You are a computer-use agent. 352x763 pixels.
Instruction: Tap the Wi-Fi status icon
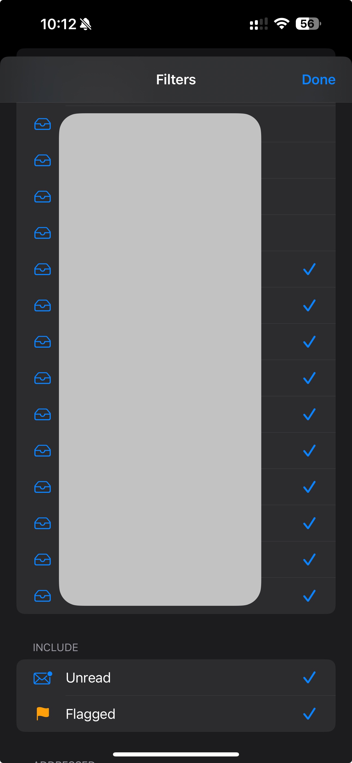pos(282,24)
